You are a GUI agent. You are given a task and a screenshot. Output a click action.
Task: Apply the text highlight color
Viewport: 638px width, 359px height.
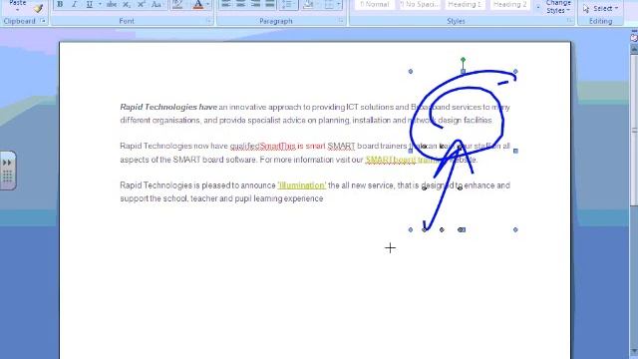(x=177, y=4)
